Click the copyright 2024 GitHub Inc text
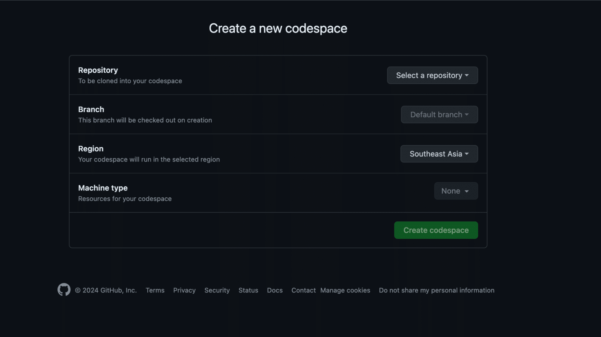This screenshot has height=337, width=601. point(106,290)
